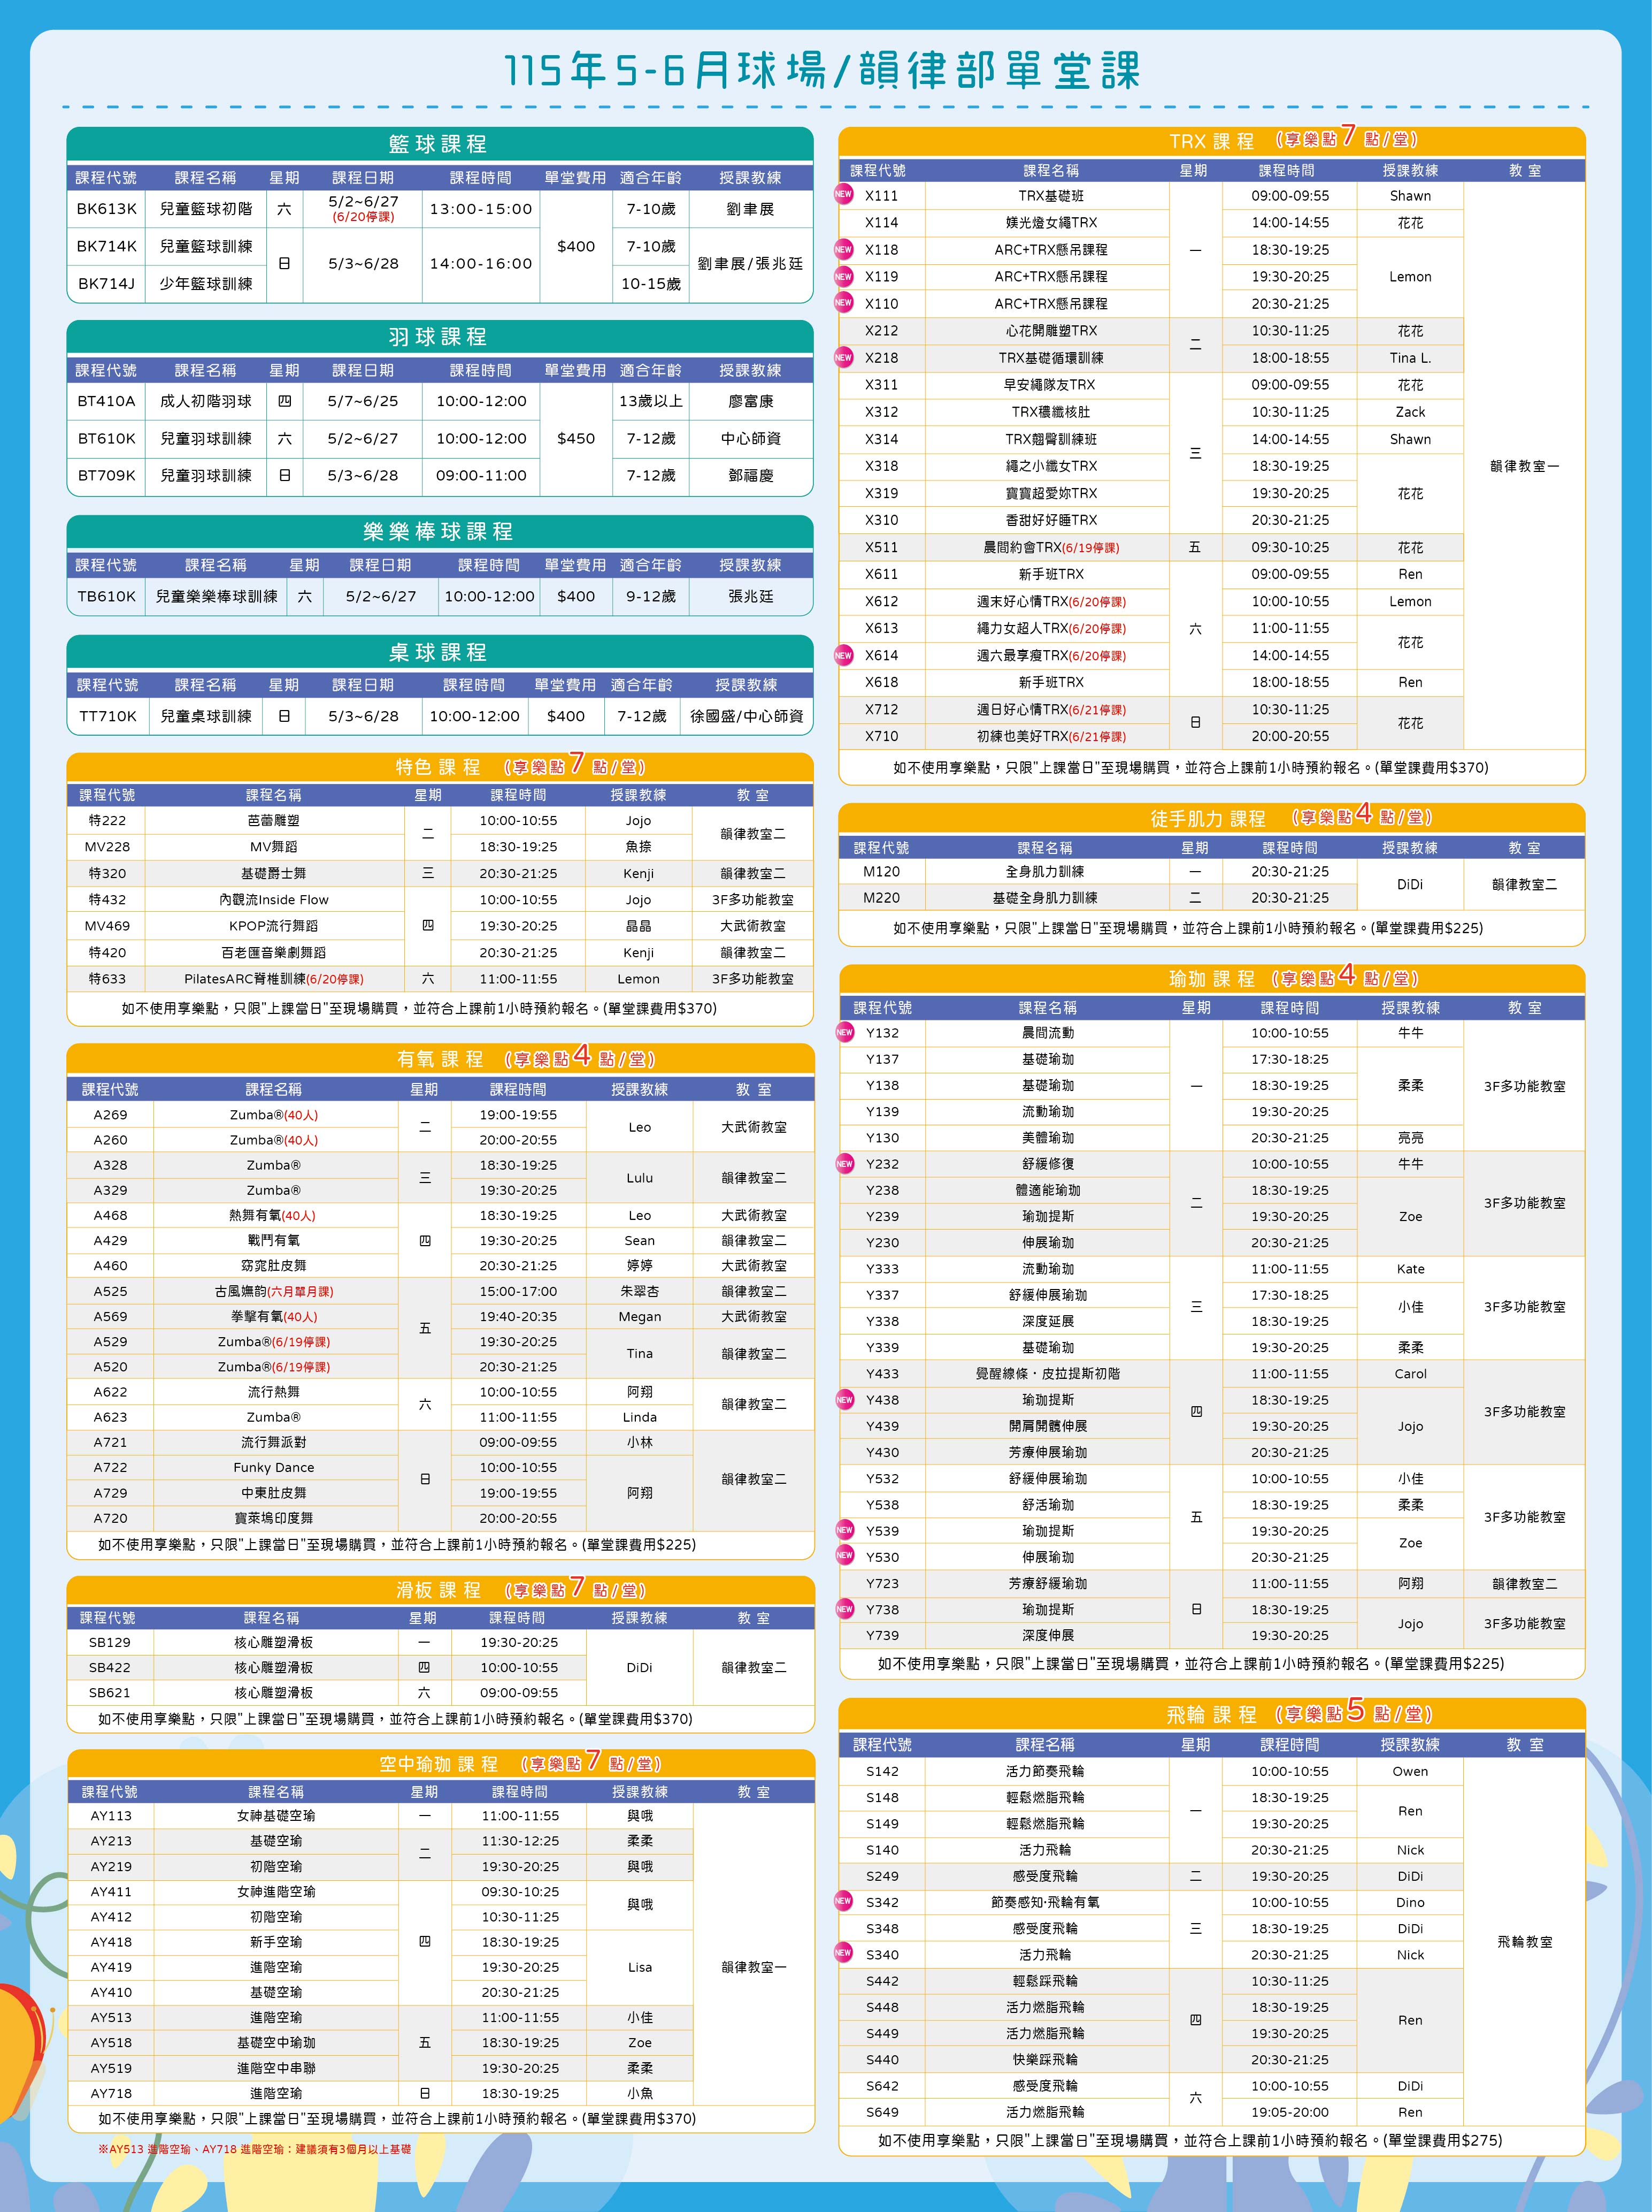
Task: Click 古風嬿韵(六月單月課) course name
Action: pos(274,1291)
